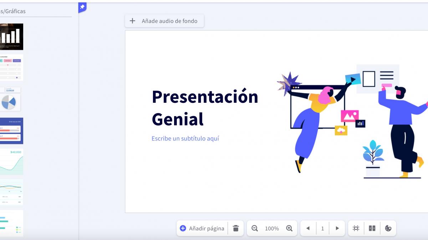428x240 pixels.
Task: Click the Añade audio de fondo button
Action: pos(164,21)
